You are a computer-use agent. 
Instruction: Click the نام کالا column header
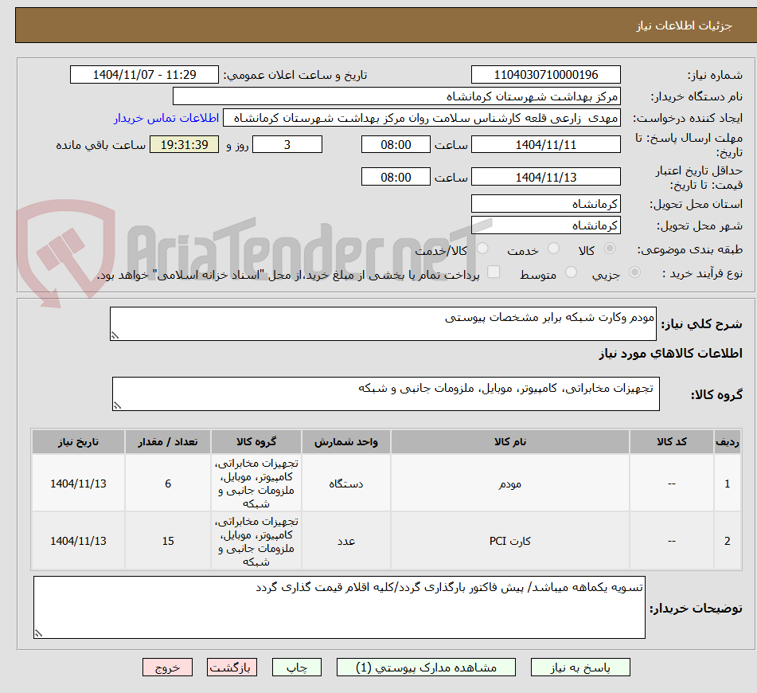[x=509, y=442]
